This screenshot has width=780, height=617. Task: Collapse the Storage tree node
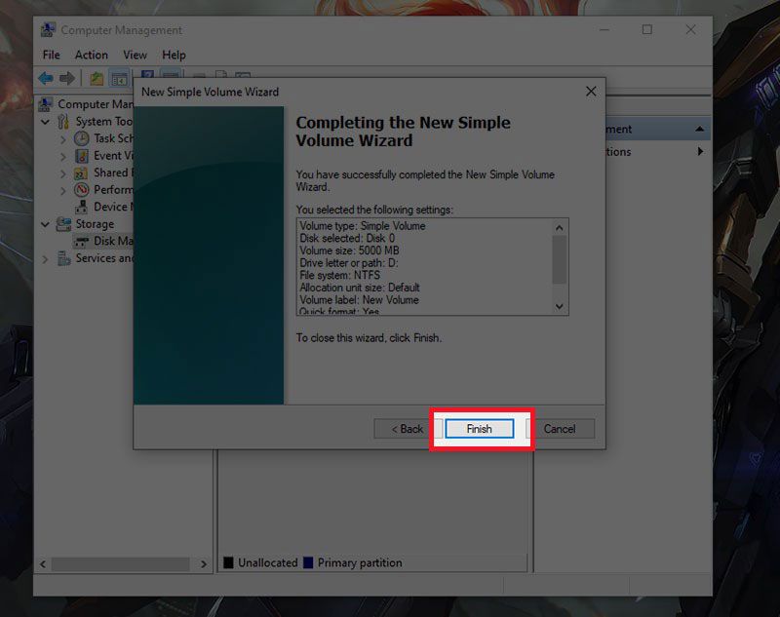[45, 224]
